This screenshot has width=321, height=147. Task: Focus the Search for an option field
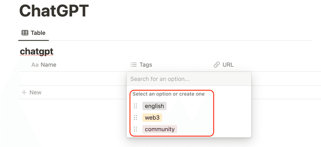(x=189, y=79)
